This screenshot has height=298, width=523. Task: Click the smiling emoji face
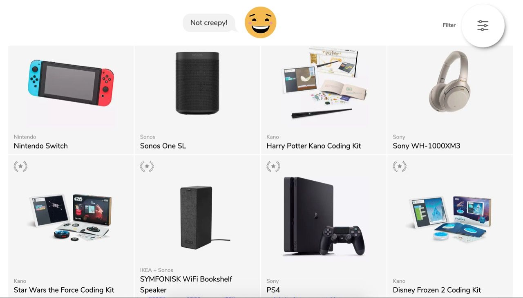point(261,22)
